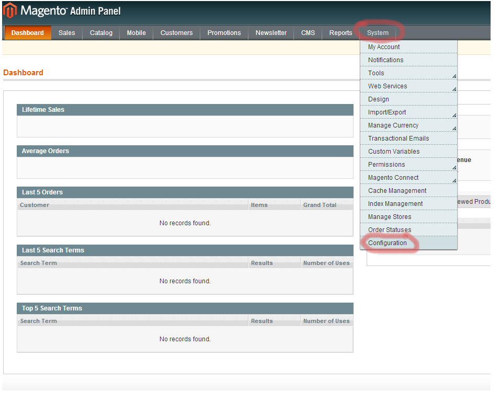This screenshot has height=404, width=500.
Task: Open the Reports menu
Action: [x=340, y=32]
